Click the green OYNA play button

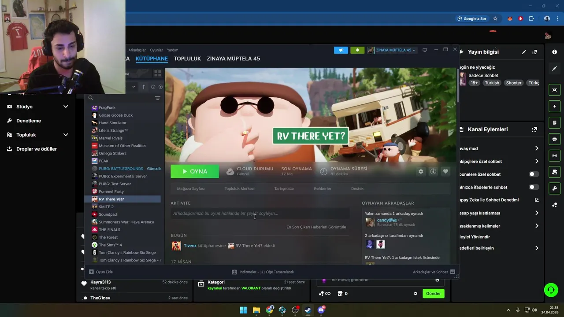[195, 171]
